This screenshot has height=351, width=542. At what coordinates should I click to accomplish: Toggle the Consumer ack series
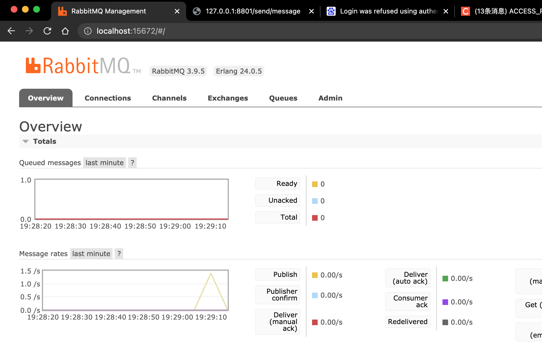[408, 302]
